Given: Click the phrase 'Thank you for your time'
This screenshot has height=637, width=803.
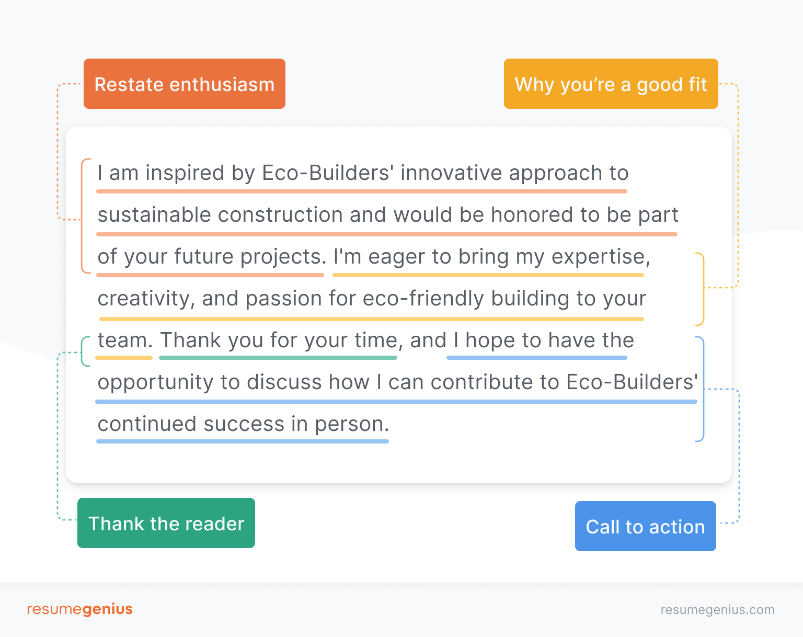Looking at the screenshot, I should point(280,340).
